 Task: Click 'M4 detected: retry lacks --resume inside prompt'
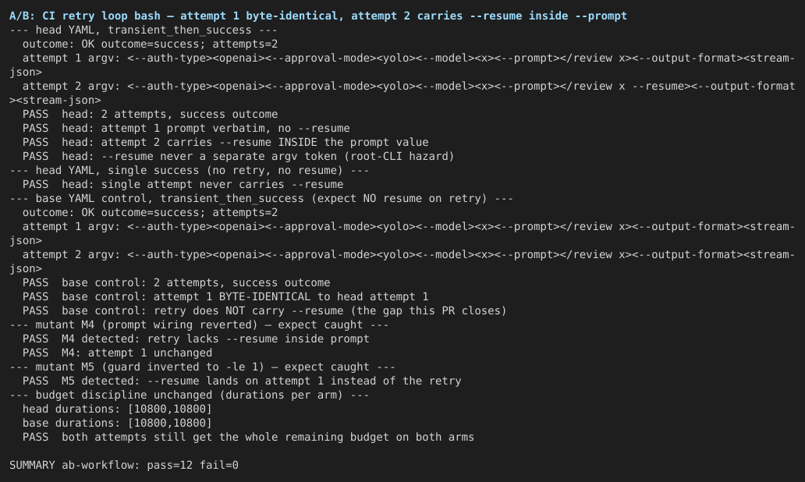tap(196, 338)
